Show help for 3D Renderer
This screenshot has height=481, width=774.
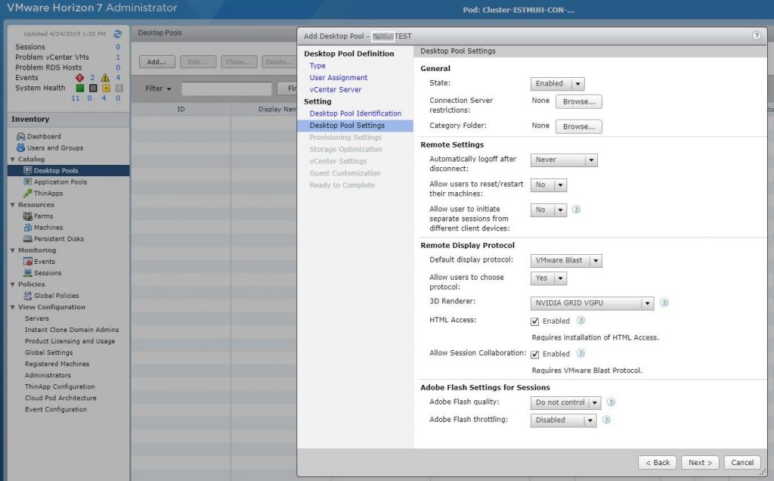point(664,303)
